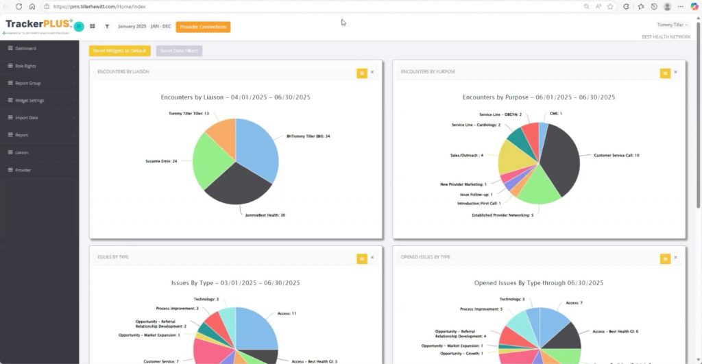Open Opened Issues by Type widget menu
The image size is (702, 364).
(665, 258)
